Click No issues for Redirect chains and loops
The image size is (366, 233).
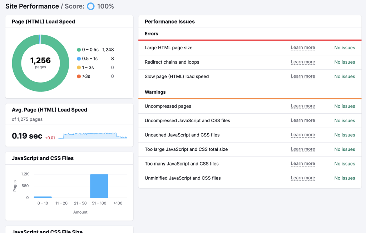345,62
